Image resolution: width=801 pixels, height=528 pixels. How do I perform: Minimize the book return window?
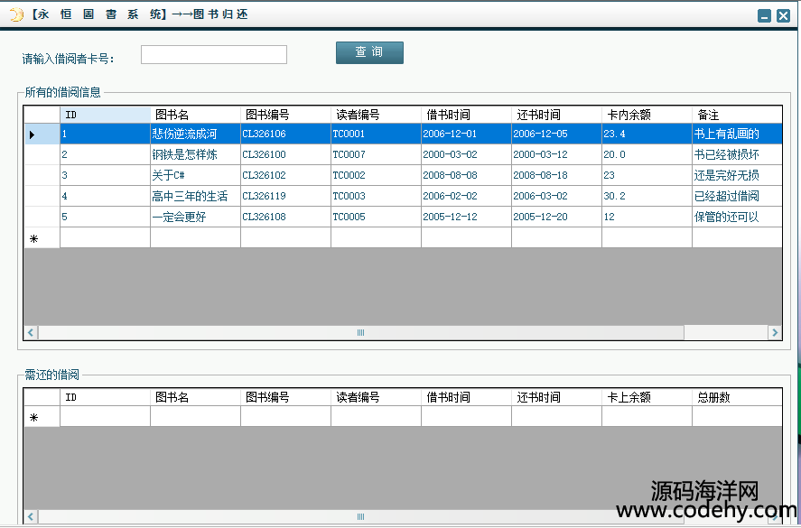click(x=764, y=15)
